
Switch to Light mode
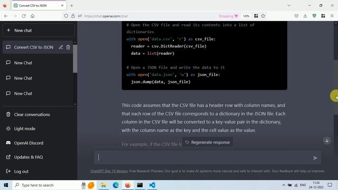(25, 129)
